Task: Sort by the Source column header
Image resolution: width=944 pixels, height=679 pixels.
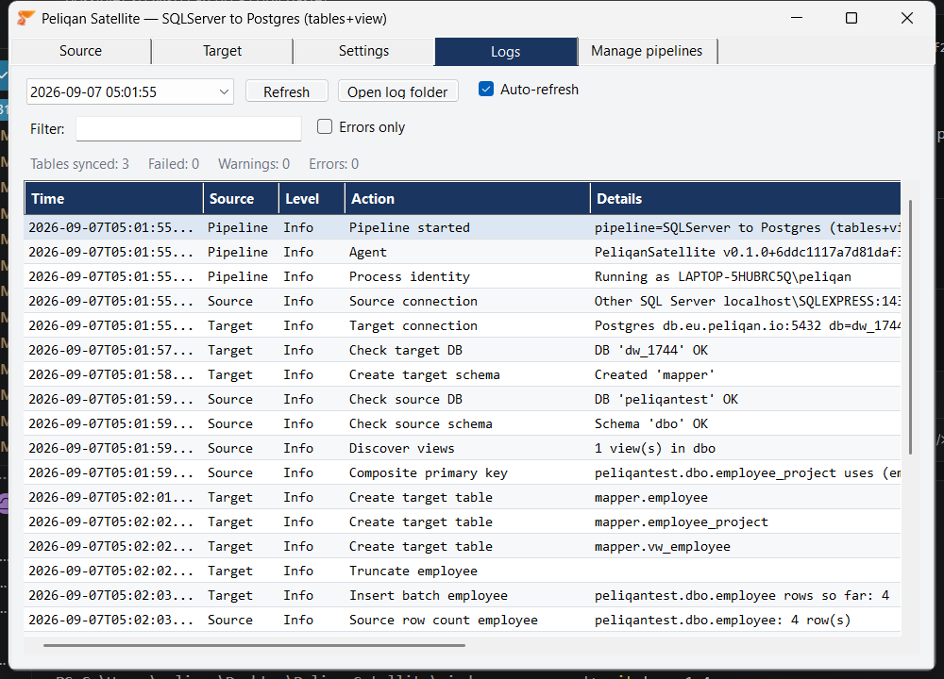Action: [242, 198]
